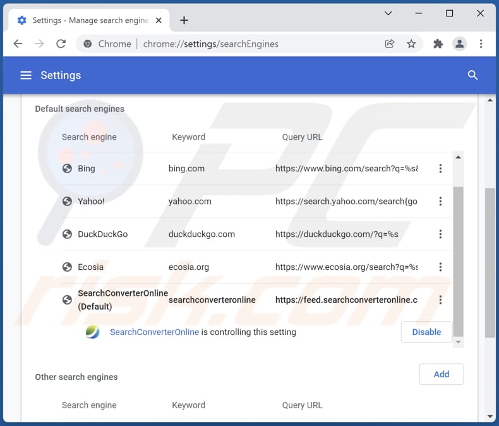Bookmark this page with the star icon

(x=411, y=44)
